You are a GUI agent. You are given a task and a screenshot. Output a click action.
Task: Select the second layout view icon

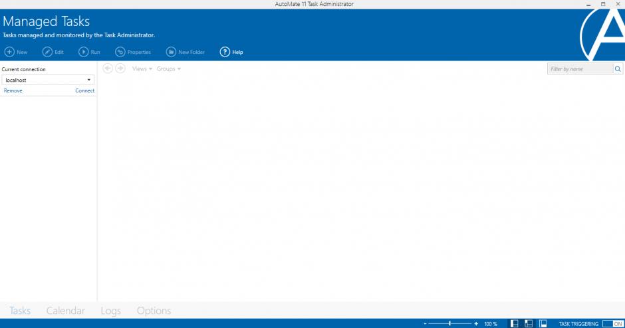529,323
